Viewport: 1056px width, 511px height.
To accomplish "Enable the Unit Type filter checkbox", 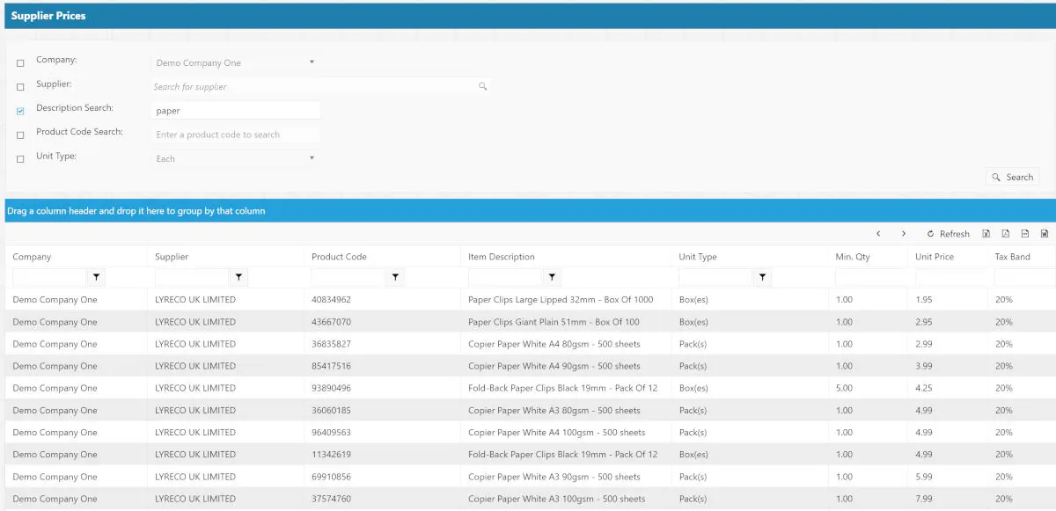I will [x=20, y=159].
